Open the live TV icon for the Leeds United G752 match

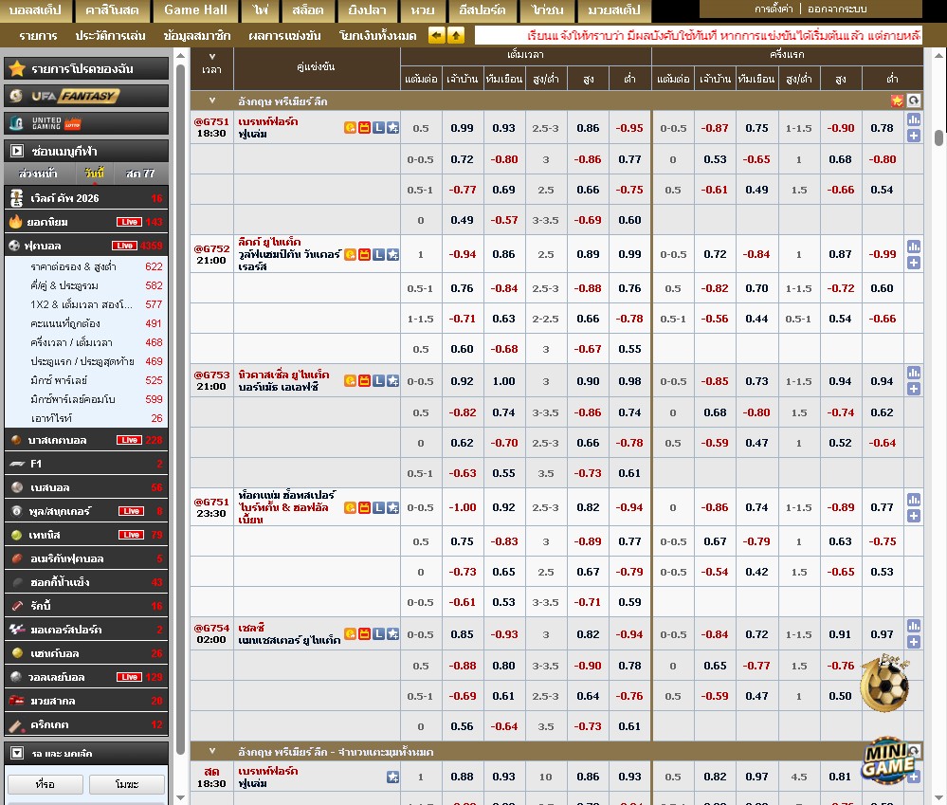(364, 254)
